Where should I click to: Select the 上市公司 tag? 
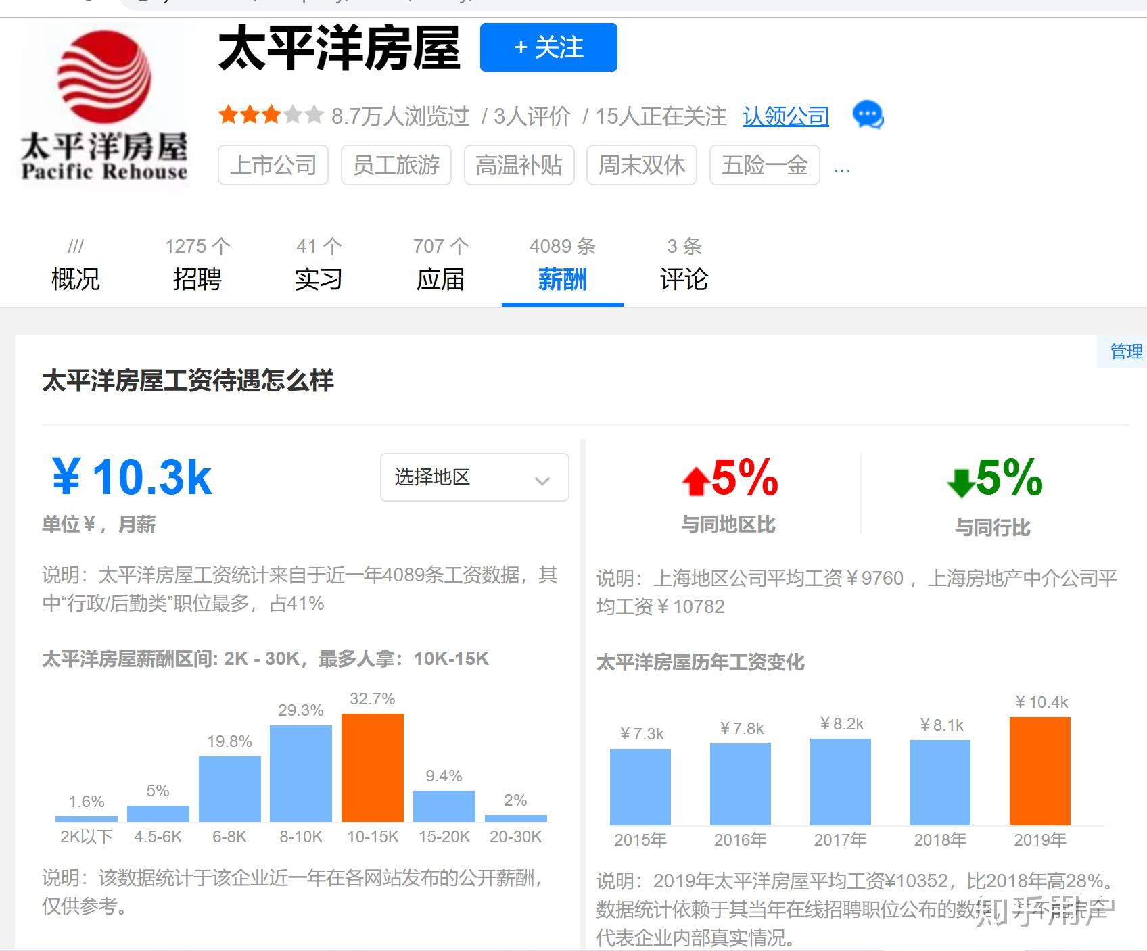273,165
